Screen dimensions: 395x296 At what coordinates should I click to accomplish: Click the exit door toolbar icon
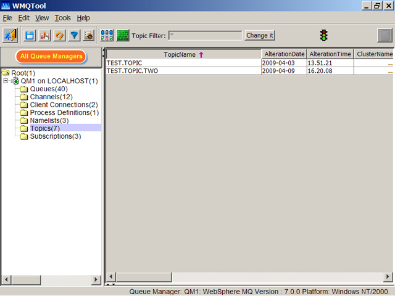click(10, 35)
